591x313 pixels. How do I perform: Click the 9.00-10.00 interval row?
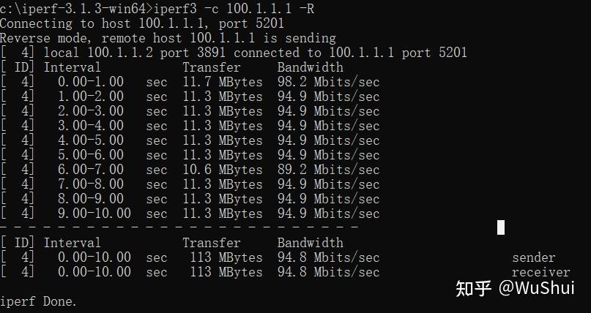(190, 214)
